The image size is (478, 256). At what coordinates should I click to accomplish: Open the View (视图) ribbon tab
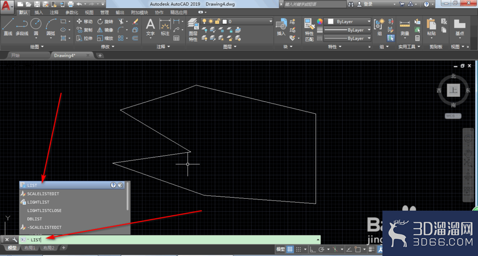[89, 12]
